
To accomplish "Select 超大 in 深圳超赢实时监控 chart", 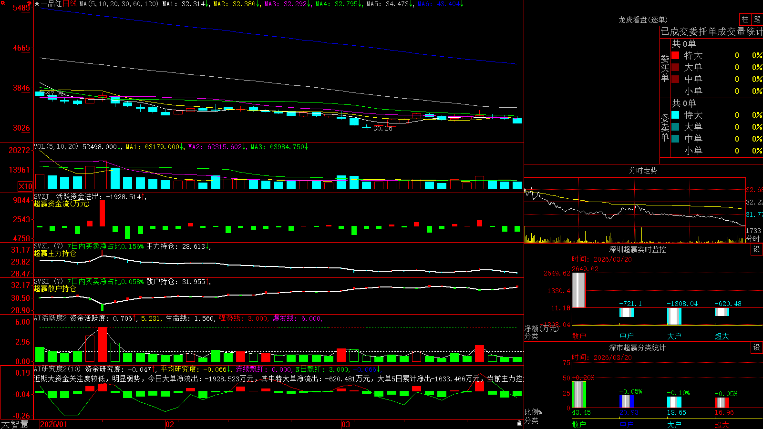I will (722, 336).
